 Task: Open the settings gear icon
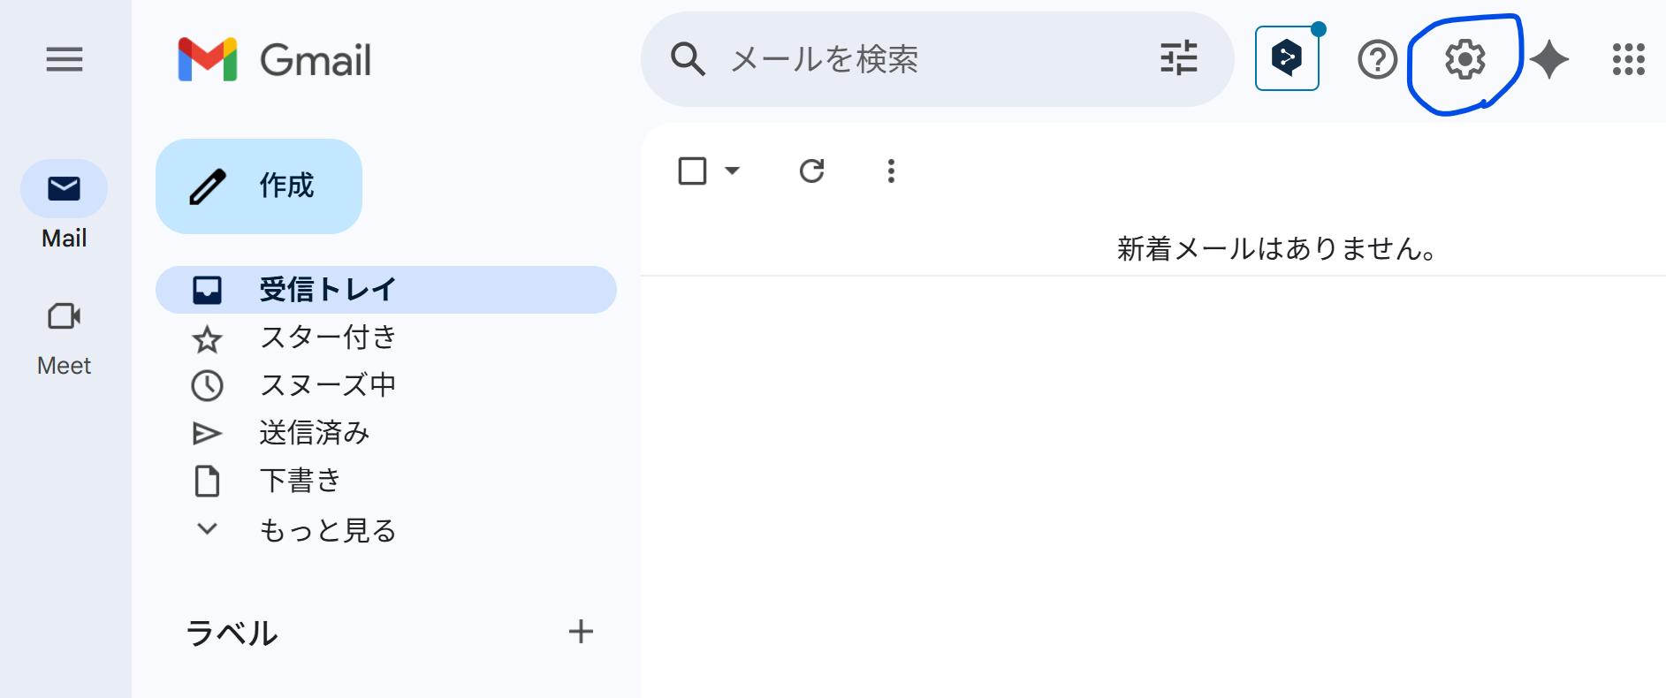[1464, 60]
